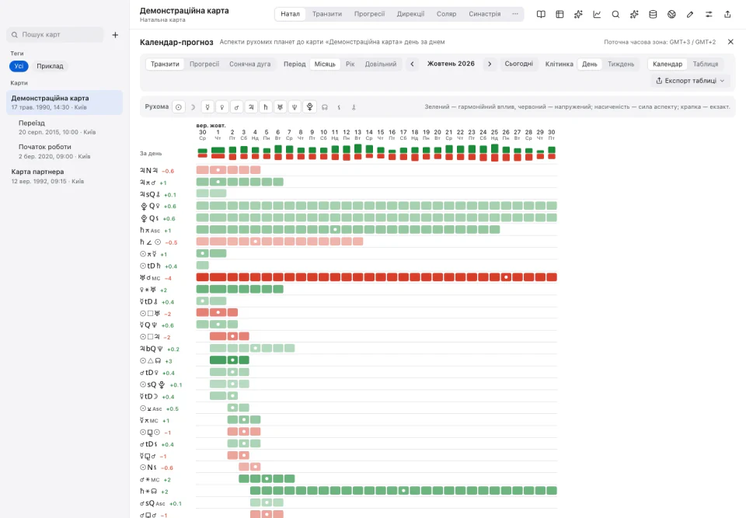Go to previous month with left chevron
This screenshot has width=746, height=518.
[x=413, y=64]
